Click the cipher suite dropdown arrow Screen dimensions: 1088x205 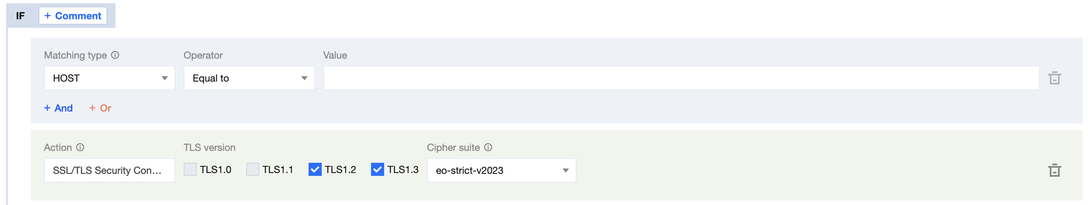click(565, 171)
